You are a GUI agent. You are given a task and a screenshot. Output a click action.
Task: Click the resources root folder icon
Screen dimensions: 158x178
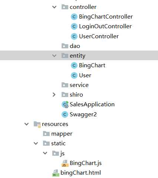tap(37, 124)
